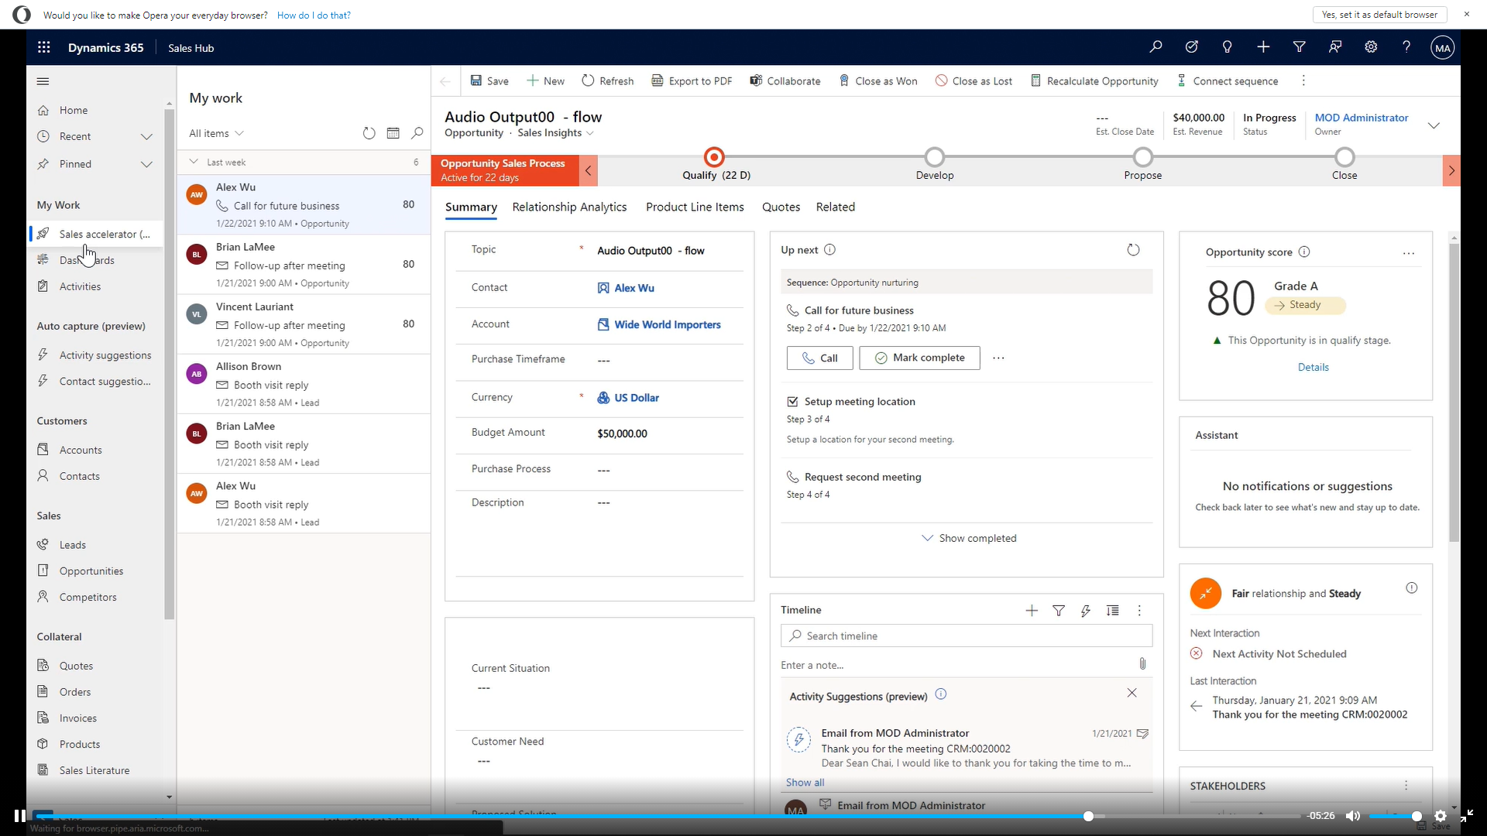Open the settings gear in top bar
The image size is (1487, 836).
click(x=1371, y=47)
